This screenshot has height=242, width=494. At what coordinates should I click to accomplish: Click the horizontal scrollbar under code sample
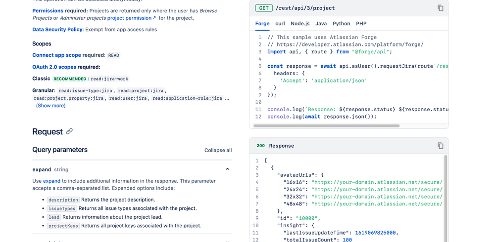[326, 126]
